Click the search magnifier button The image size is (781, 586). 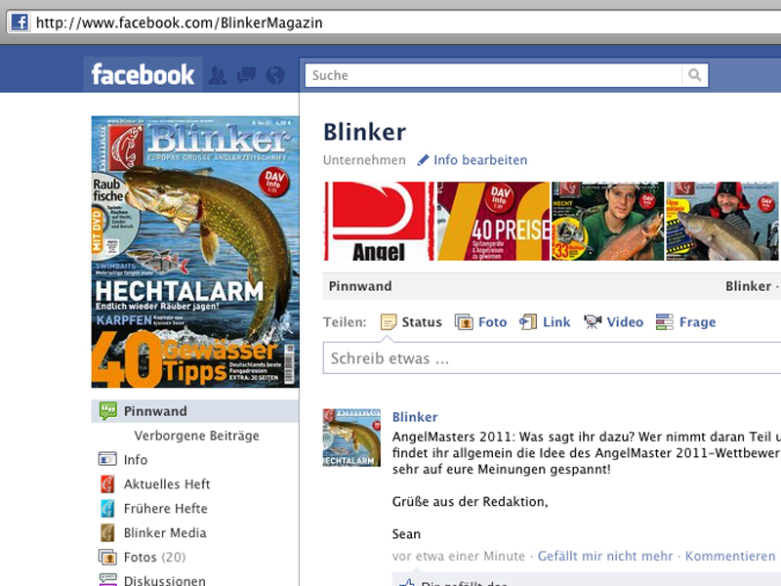point(695,75)
